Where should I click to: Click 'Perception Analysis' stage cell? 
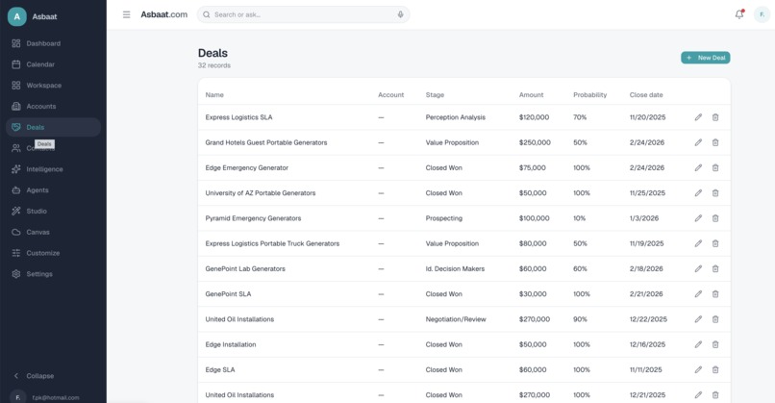point(455,117)
